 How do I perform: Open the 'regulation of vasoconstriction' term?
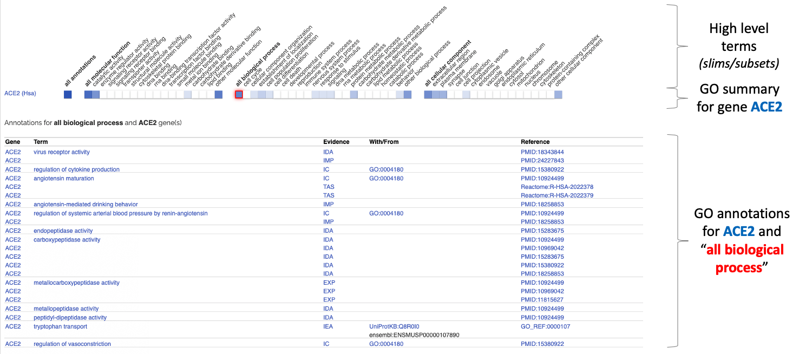[x=72, y=344]
